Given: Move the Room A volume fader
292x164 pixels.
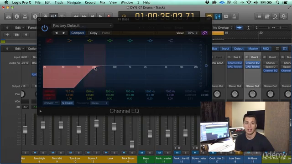Looking at the screenshot, I should pyautogui.click(x=96, y=123).
